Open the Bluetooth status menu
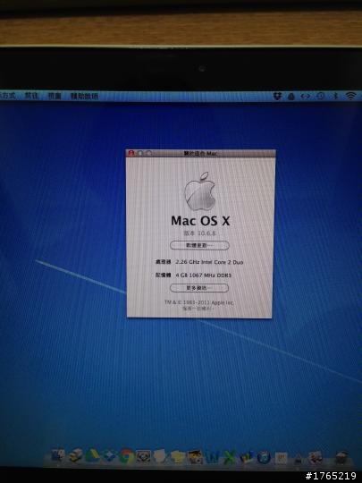Screen dimensions: 362x483 point(336,96)
